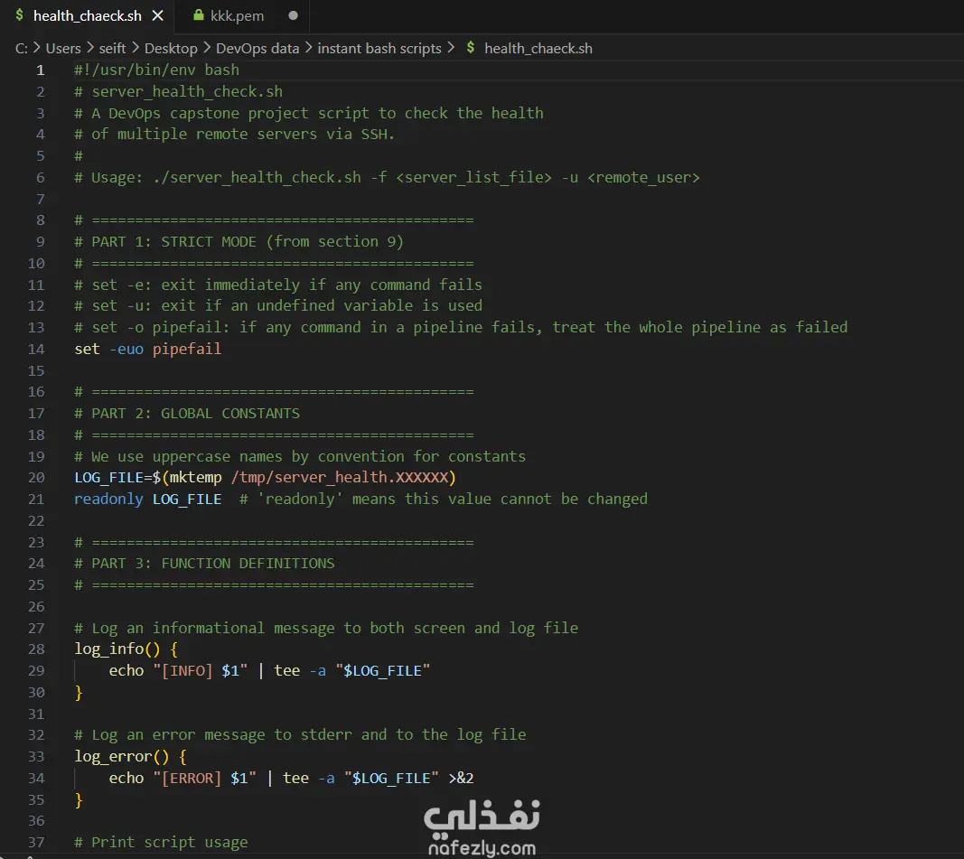
Task: Click the '# of multiple remote servers' comment
Action: [234, 134]
